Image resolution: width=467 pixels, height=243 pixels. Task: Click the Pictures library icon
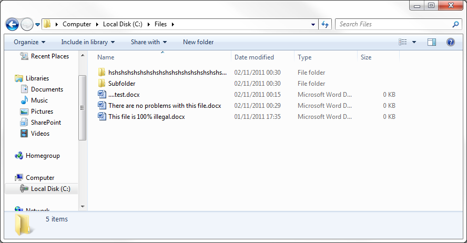pos(24,112)
